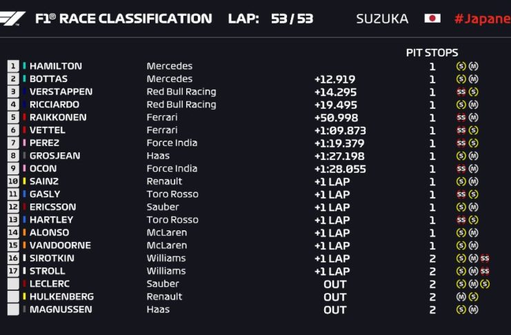Select the RICCIARDO driver name
The image size is (511, 335).
54,105
